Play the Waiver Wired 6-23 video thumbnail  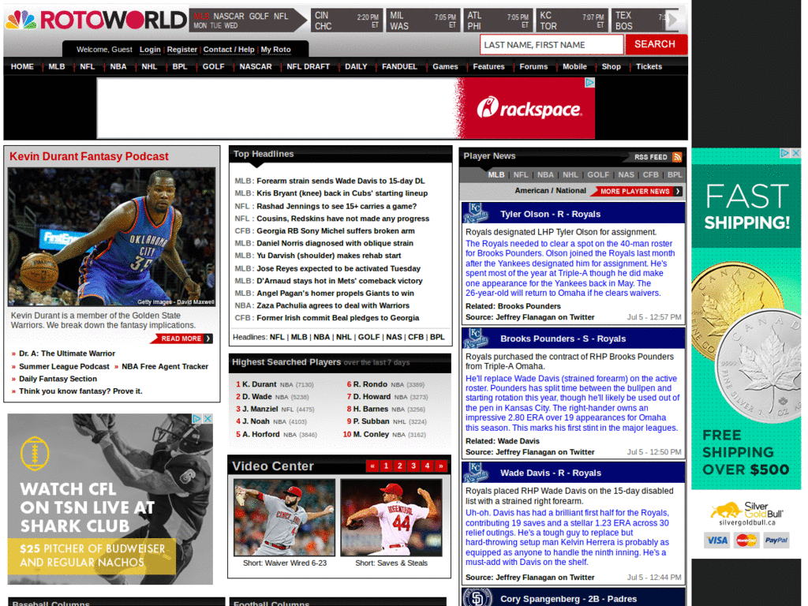[284, 518]
